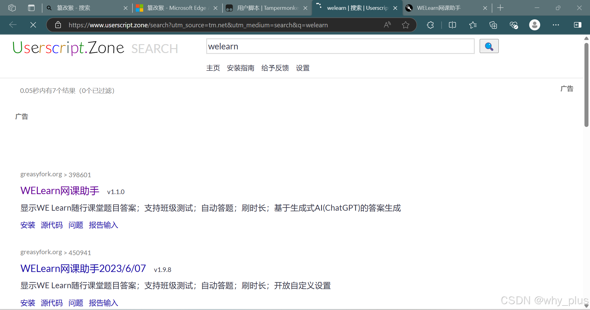The height and width of the screenshot is (310, 590).
Task: Click the scrollbar down arrow
Action: pyautogui.click(x=586, y=306)
